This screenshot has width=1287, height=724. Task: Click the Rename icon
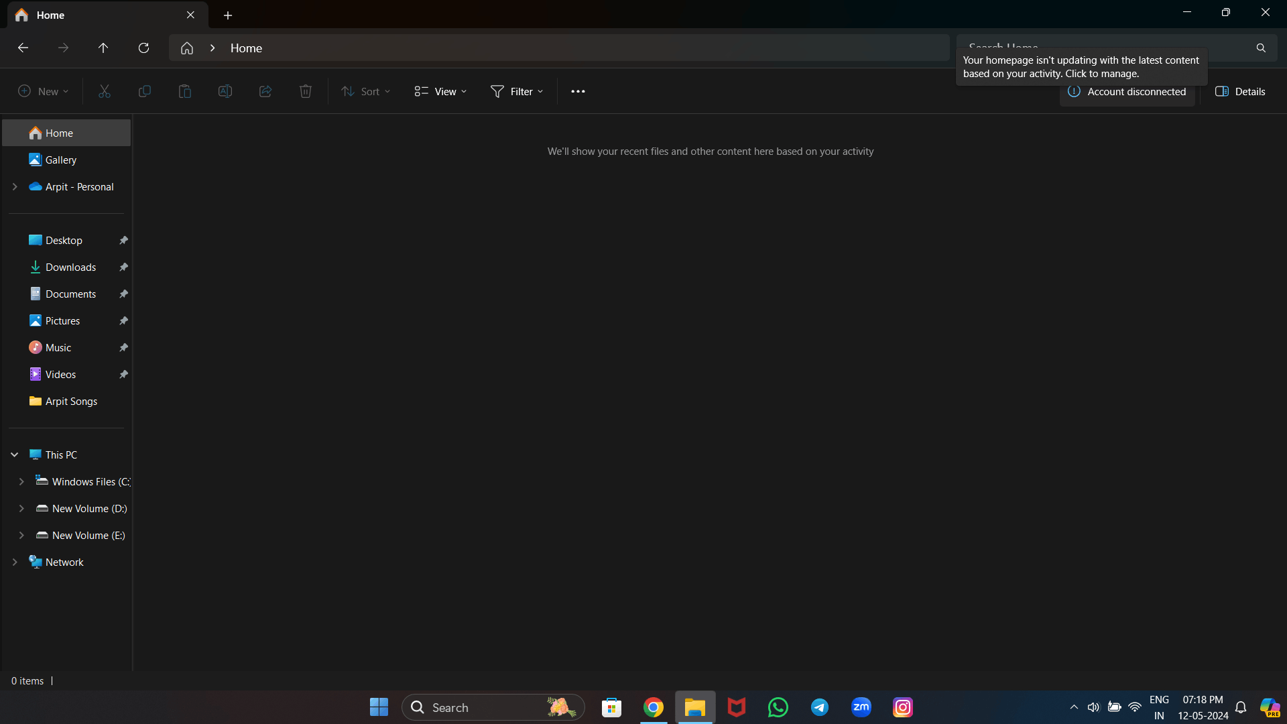[x=225, y=91]
